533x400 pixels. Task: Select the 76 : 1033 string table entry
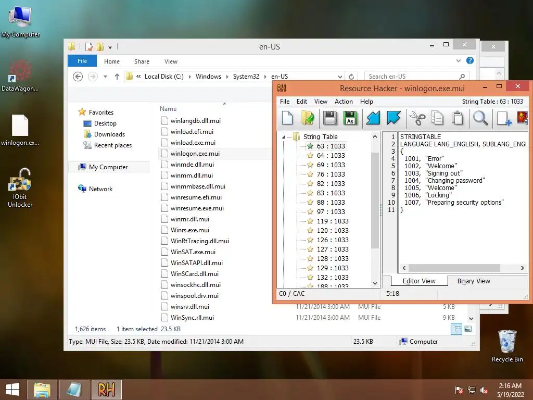click(x=331, y=174)
